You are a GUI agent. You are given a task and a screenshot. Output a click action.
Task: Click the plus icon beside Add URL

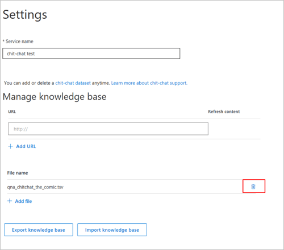click(11, 146)
